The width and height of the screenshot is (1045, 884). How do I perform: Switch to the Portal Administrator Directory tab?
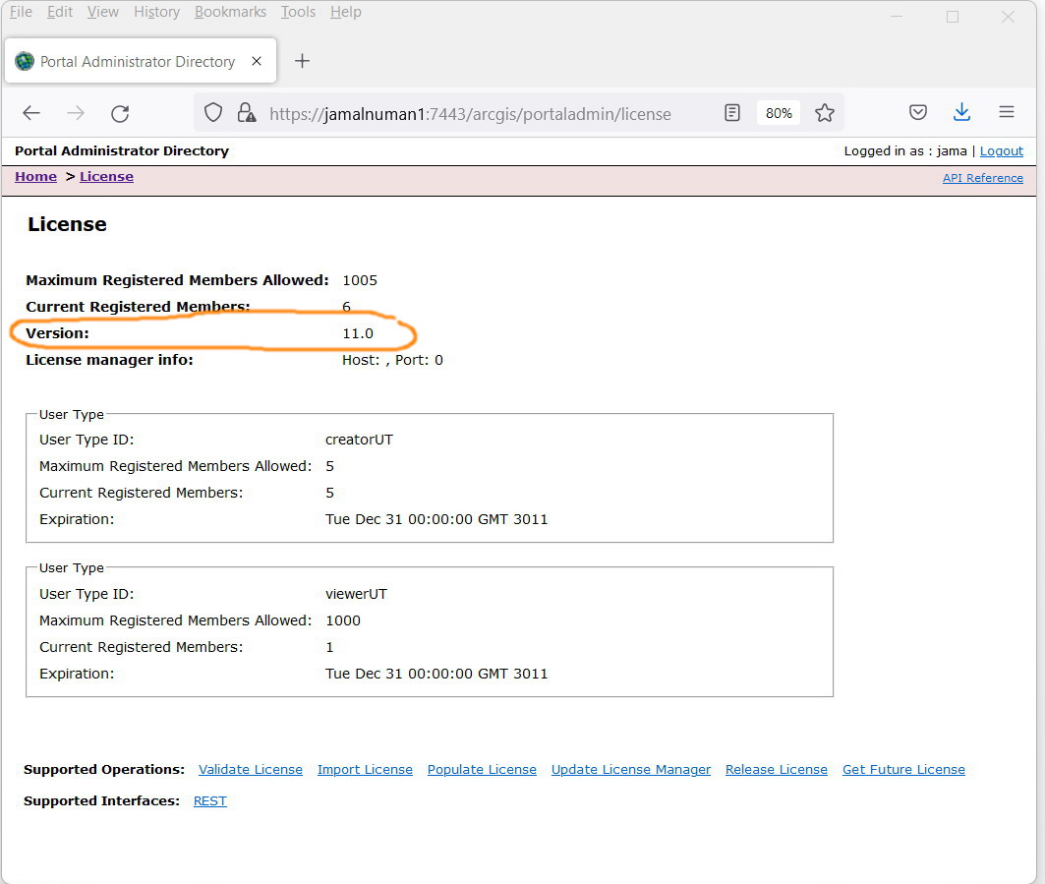click(x=138, y=61)
